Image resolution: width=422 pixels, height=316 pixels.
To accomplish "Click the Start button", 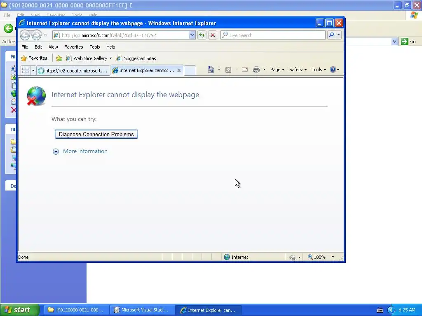I will pos(20,310).
